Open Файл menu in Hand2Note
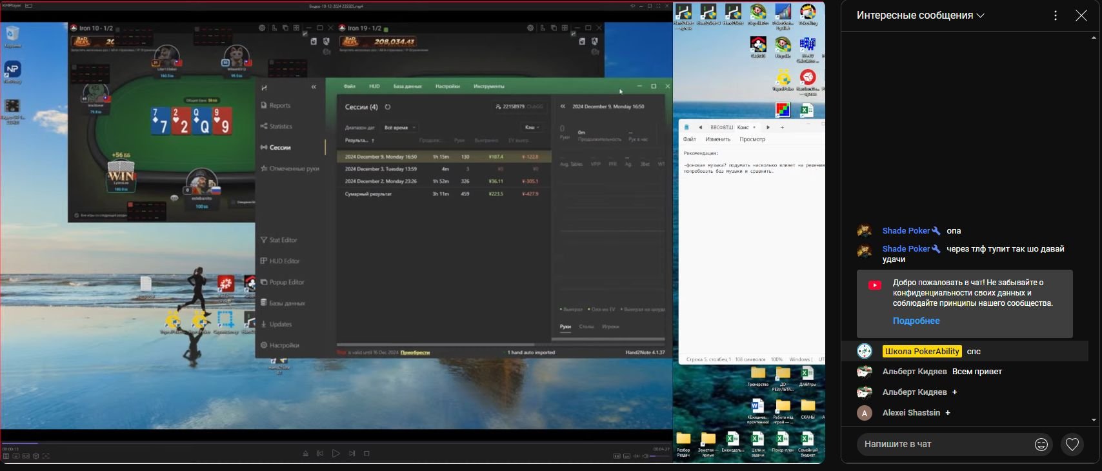Screen dimensions: 1102x471 (x=350, y=86)
